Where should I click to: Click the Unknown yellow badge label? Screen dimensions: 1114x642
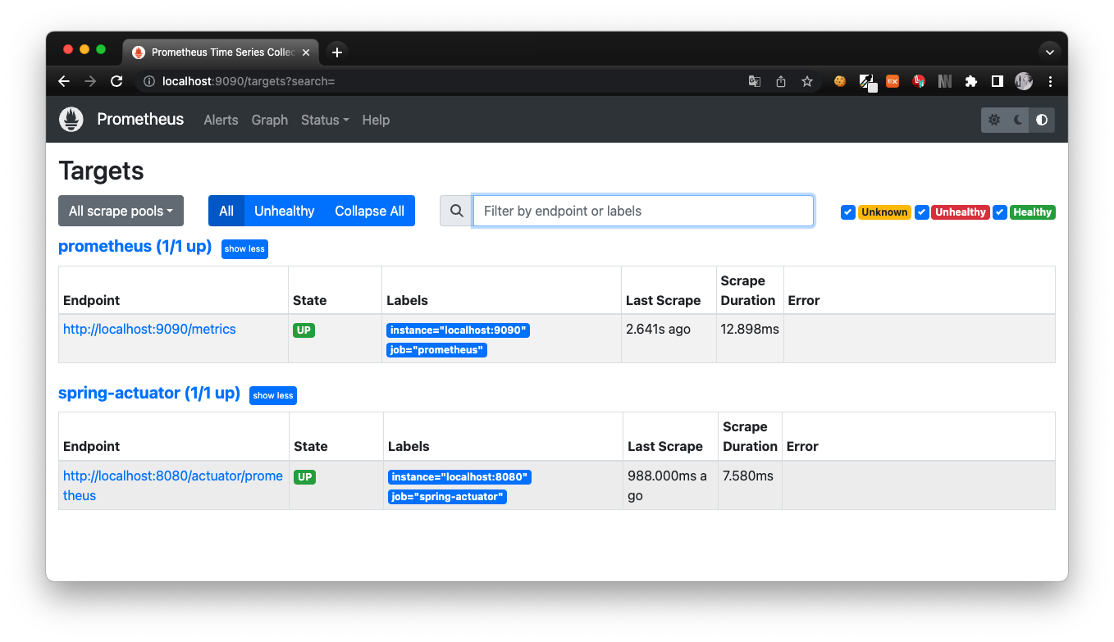[884, 212]
